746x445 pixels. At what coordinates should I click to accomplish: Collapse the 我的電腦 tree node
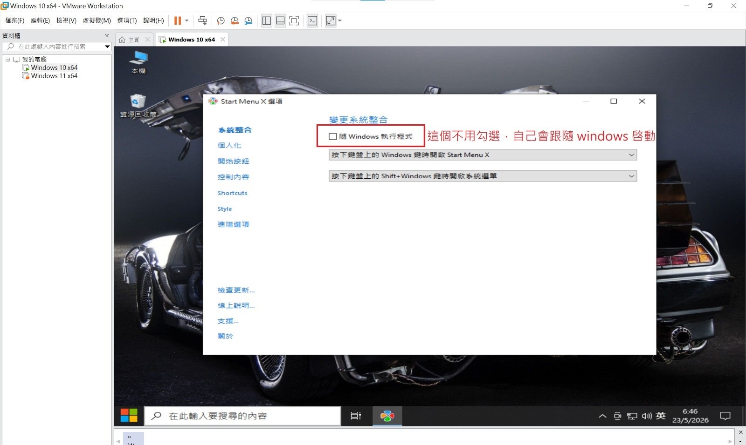click(x=7, y=59)
